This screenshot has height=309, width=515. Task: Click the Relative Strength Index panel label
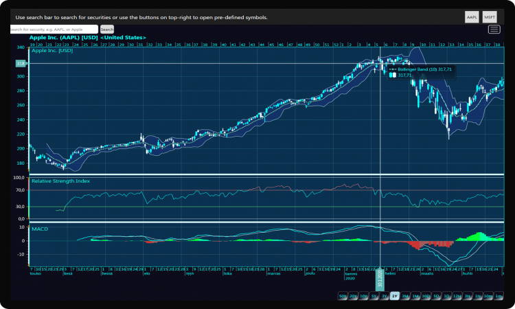point(60,181)
